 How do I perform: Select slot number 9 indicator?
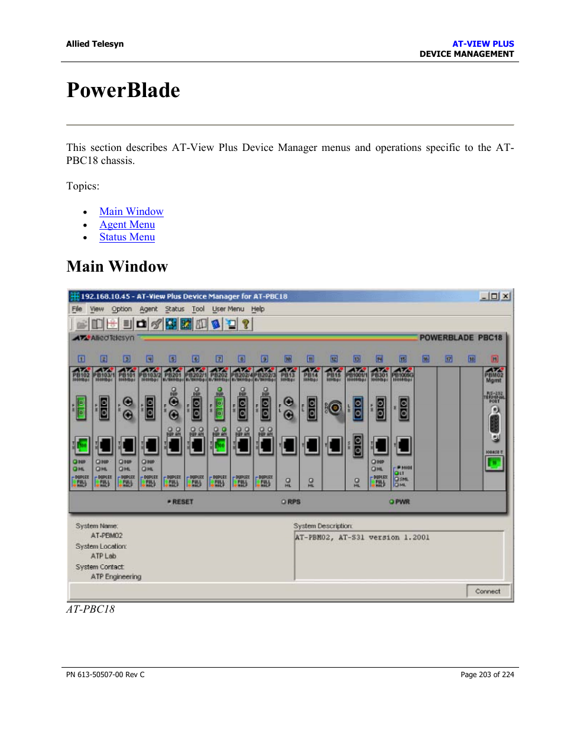265,359
